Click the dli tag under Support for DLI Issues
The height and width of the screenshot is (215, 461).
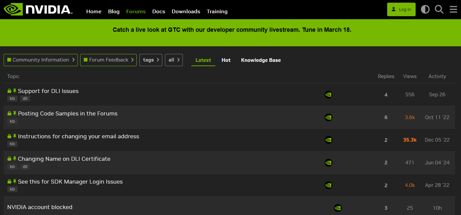(25, 99)
